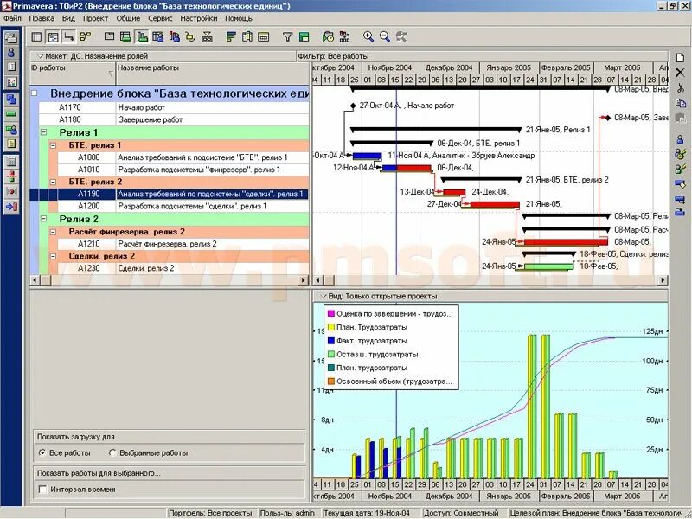Click the Assign Activity Codes tag icon on right
692x519 pixels.
(x=680, y=183)
